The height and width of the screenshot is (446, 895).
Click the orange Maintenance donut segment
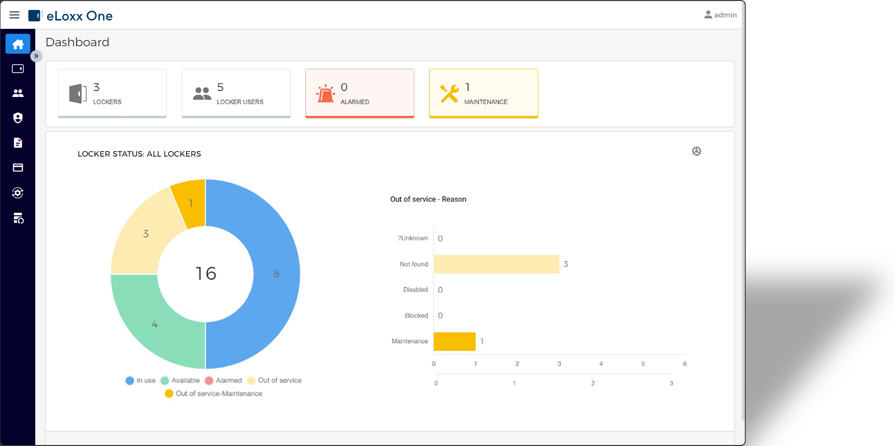[191, 203]
